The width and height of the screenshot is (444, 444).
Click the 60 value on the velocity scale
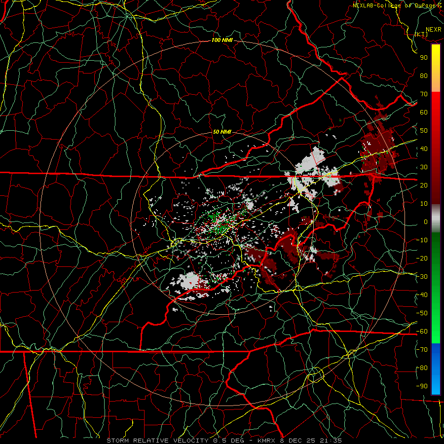coord(424,112)
